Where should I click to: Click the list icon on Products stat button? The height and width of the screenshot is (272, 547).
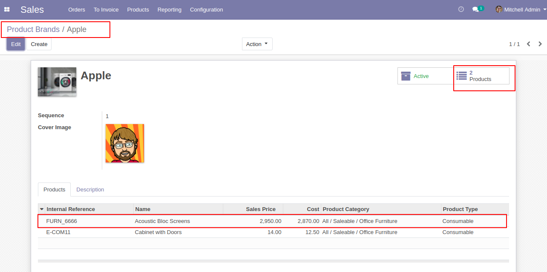pyautogui.click(x=462, y=76)
